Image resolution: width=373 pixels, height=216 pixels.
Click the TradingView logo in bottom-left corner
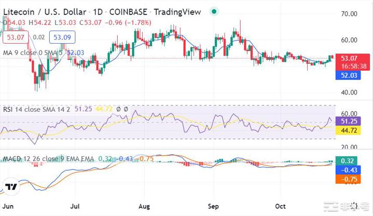click(11, 187)
